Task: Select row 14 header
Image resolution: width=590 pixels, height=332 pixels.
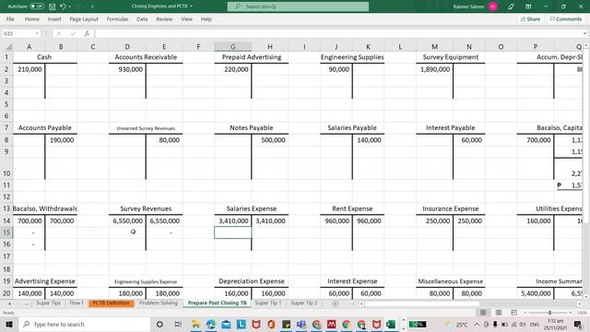Action: tap(6, 220)
